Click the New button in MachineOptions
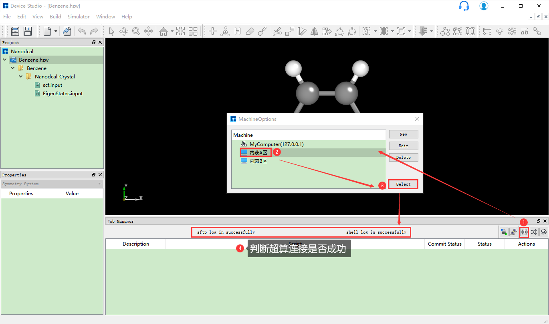This screenshot has height=324, width=549. (x=403, y=134)
